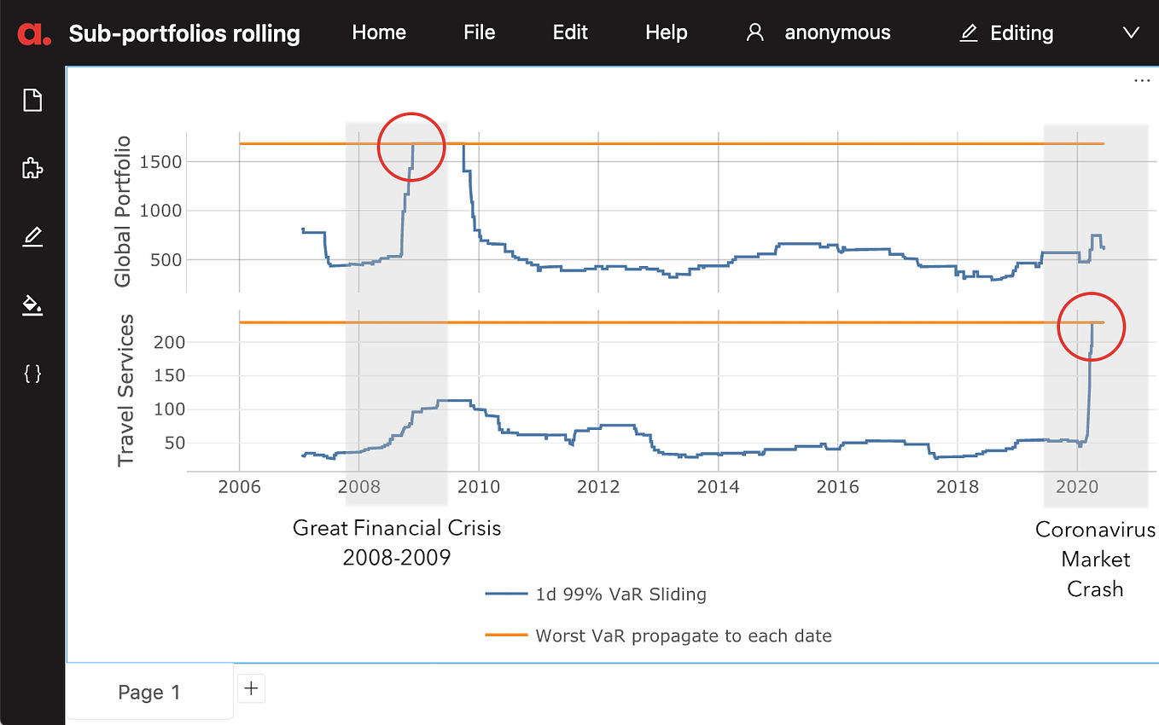The image size is (1159, 725).
Task: Click the Home button
Action: click(x=378, y=32)
